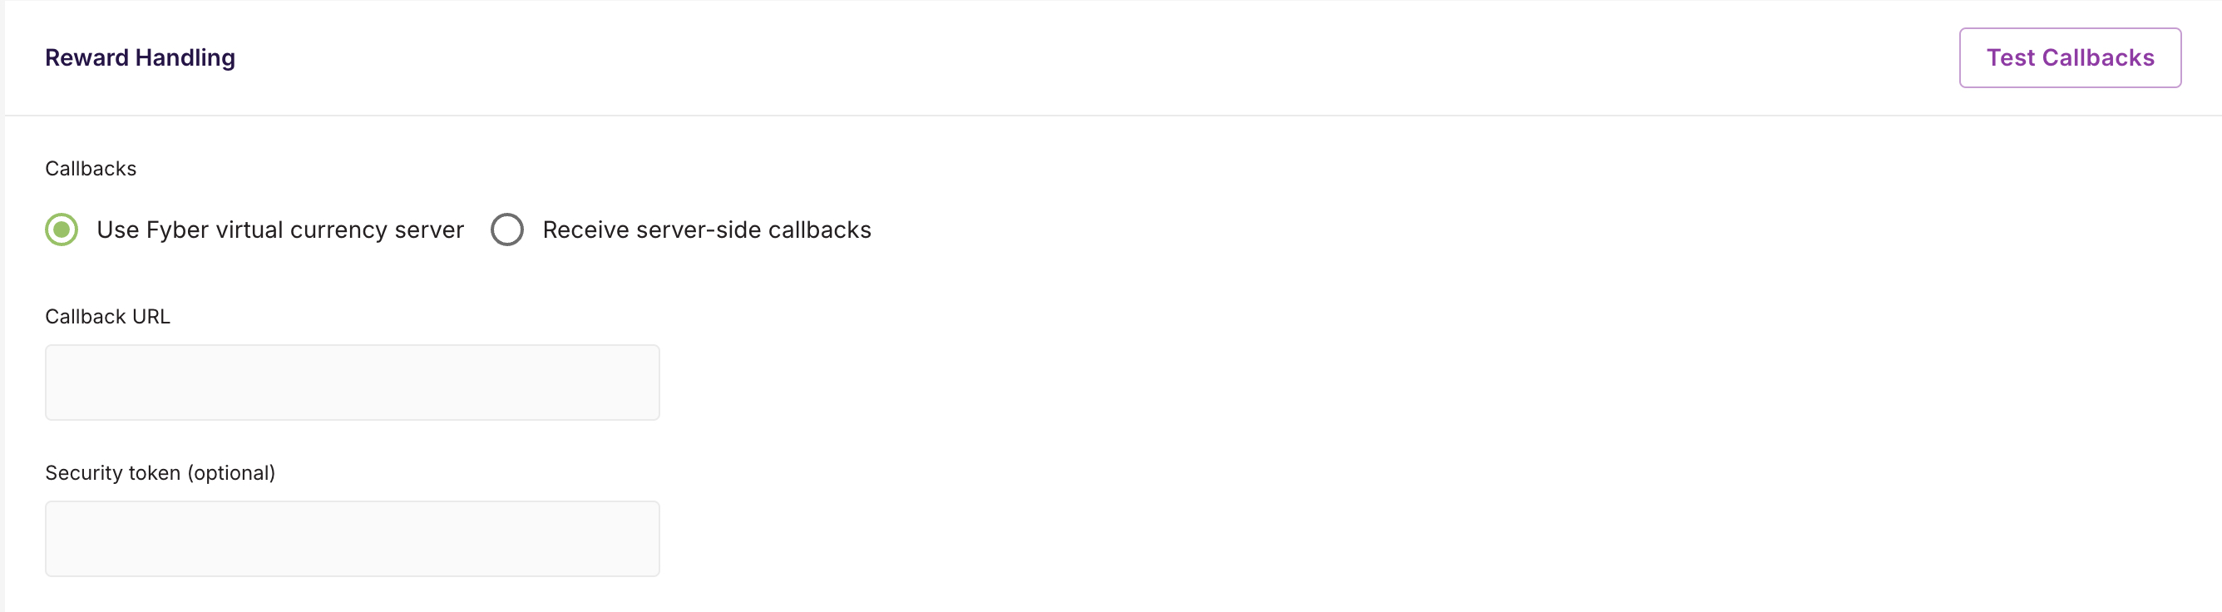Focus the Security token text box
2222x612 pixels.
[x=352, y=539]
